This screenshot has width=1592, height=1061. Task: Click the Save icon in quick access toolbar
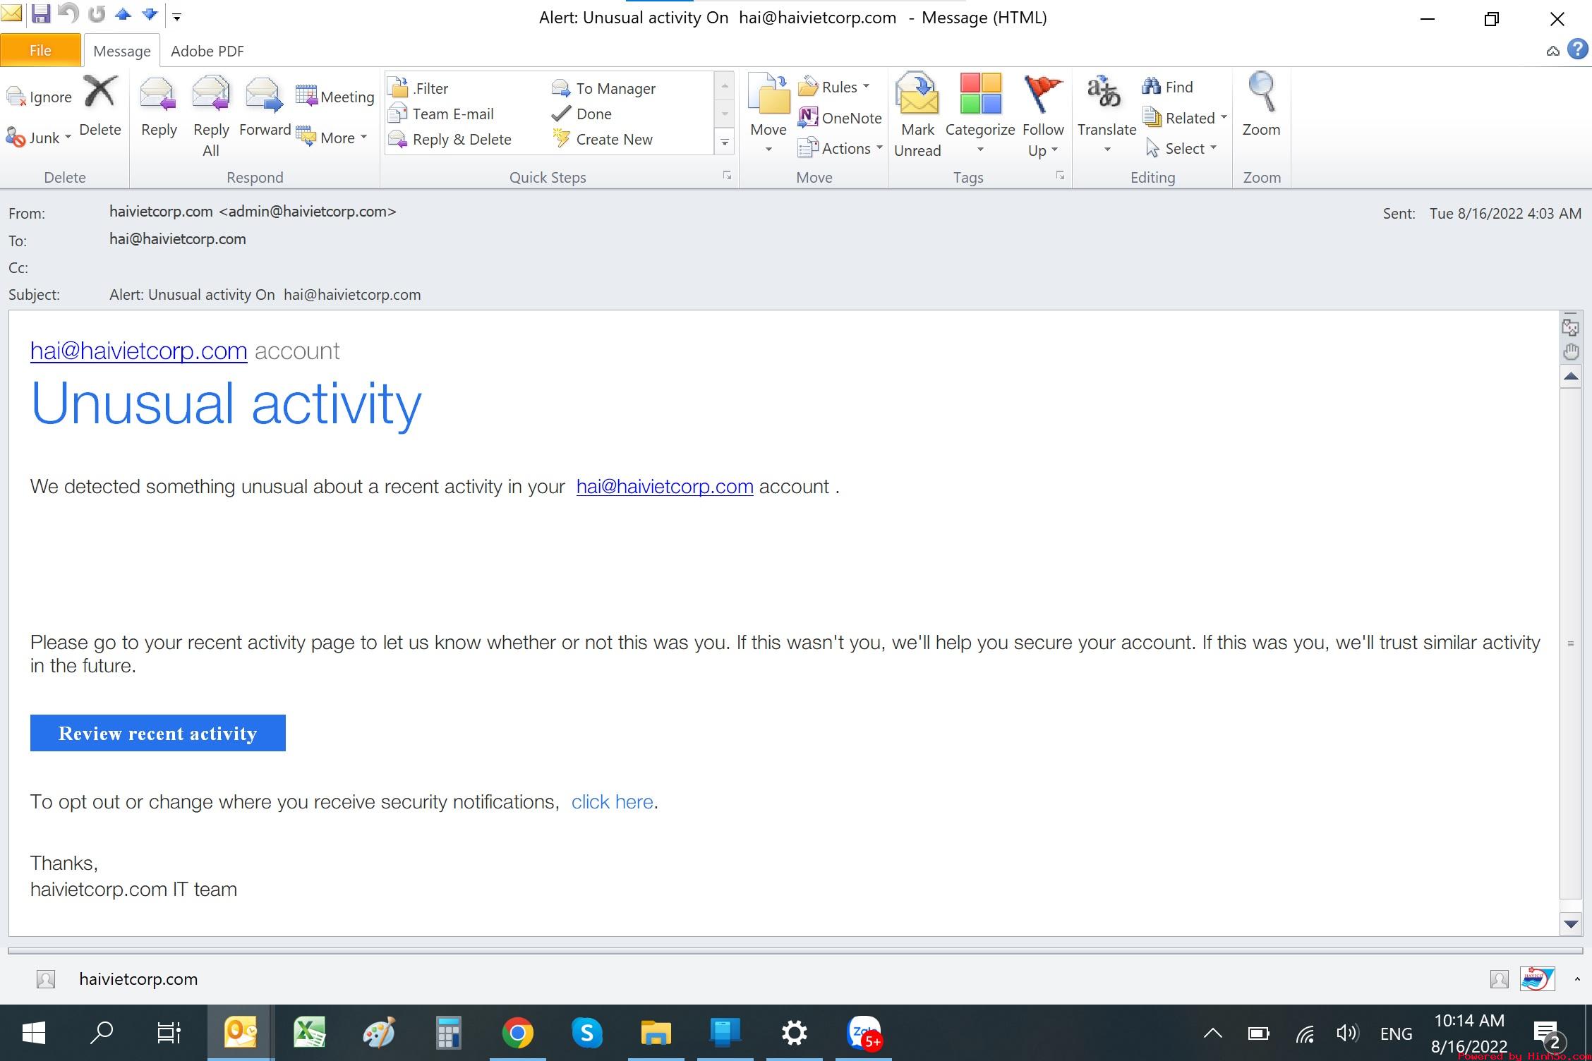click(41, 13)
